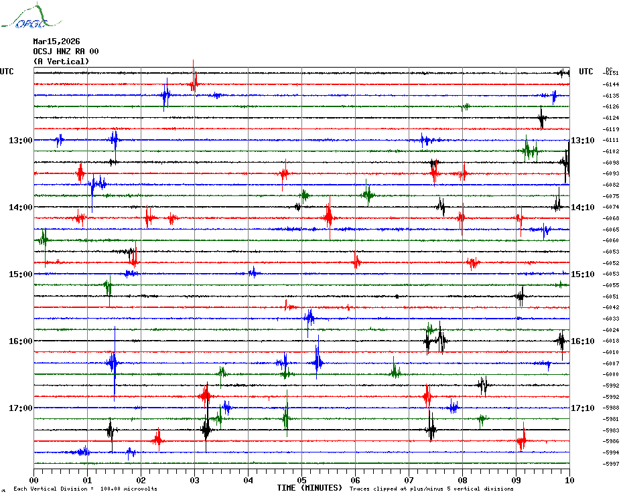Click minute tick 03 on time axis

(195, 480)
